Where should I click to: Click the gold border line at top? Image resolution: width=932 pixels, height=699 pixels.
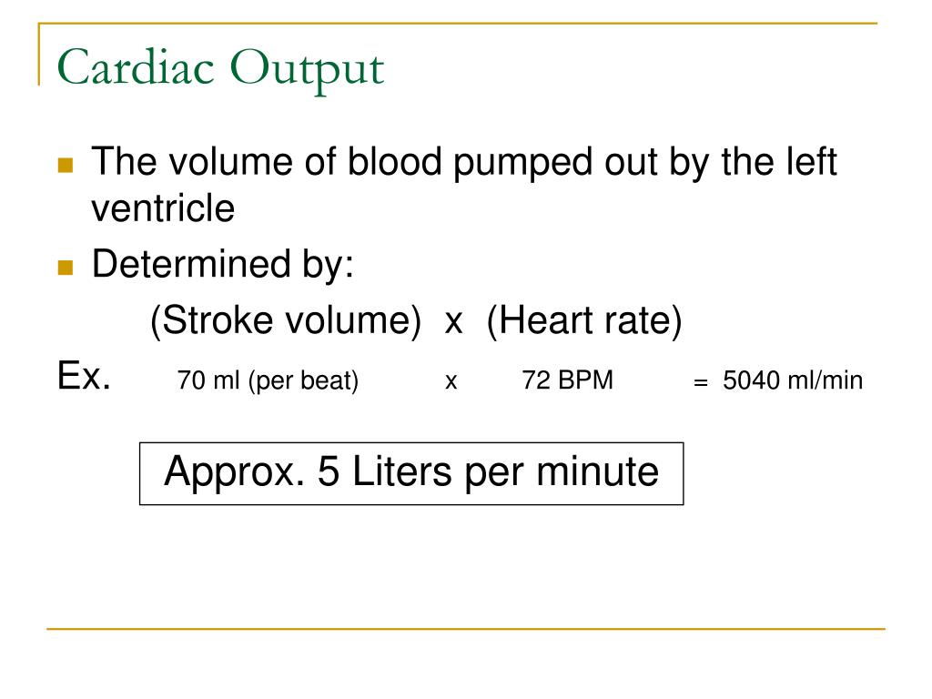coord(458,24)
